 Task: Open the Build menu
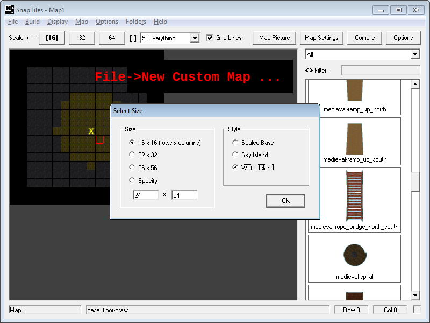click(x=32, y=22)
